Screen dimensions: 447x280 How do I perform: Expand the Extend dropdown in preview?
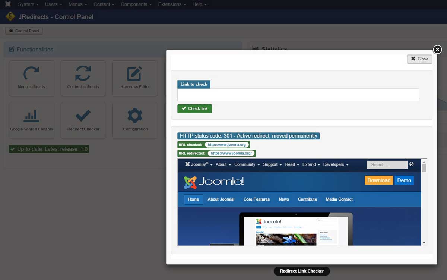point(311,164)
